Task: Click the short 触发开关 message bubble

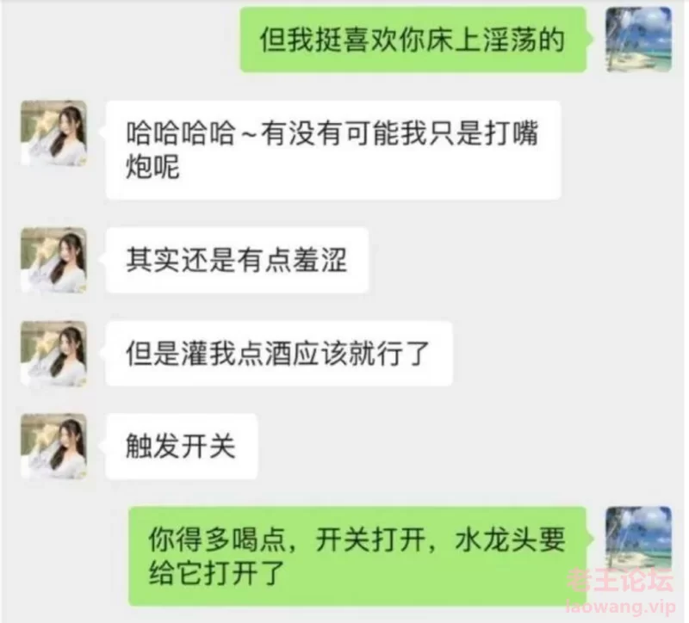Action: 182,446
